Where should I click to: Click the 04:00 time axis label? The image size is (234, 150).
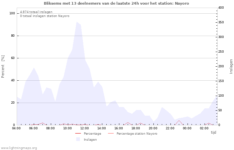16,128
